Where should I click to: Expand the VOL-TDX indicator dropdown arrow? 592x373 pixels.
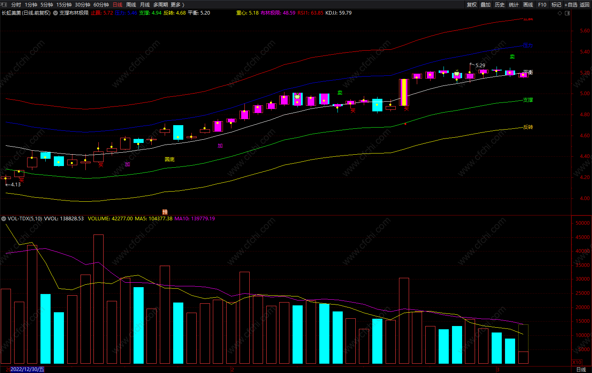[4, 219]
